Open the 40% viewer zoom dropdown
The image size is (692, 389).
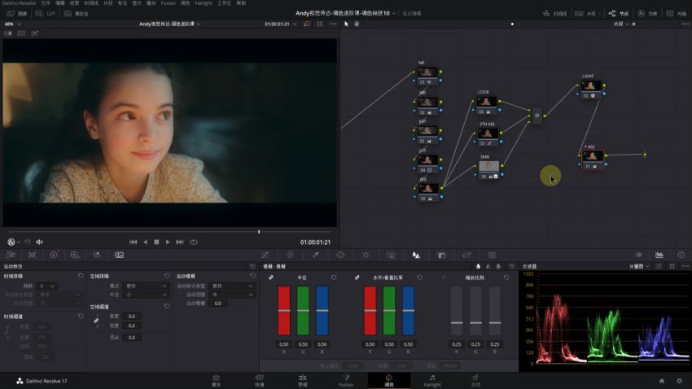pyautogui.click(x=12, y=24)
